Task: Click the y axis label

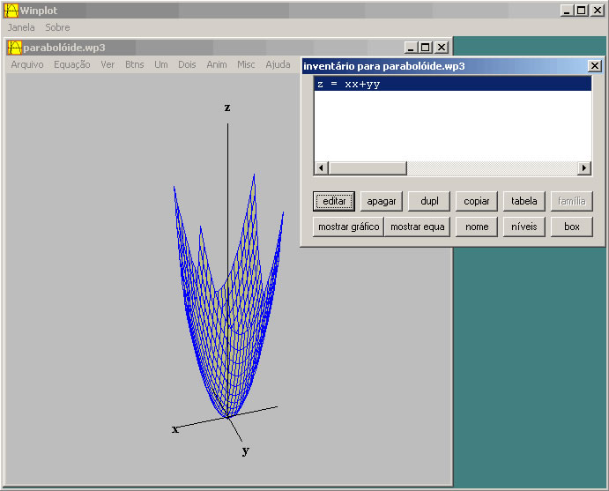Action: pyautogui.click(x=246, y=450)
